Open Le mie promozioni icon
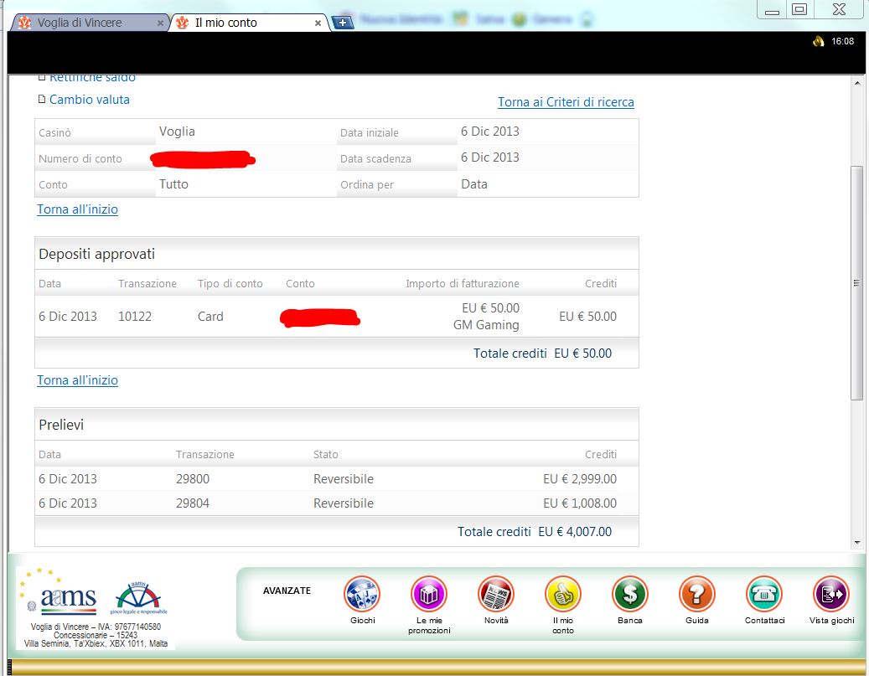Screen dimensions: 869x676 pos(429,594)
